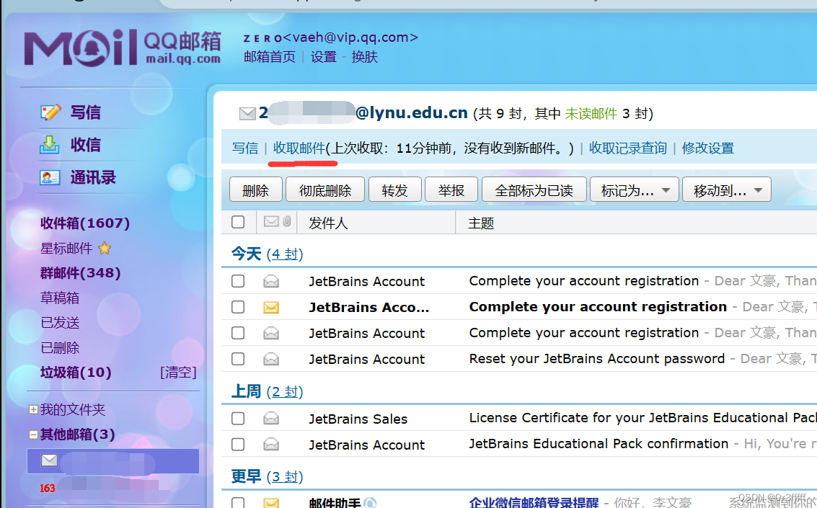817x508 pixels.
Task: Open 已删除 folder
Action: point(60,348)
